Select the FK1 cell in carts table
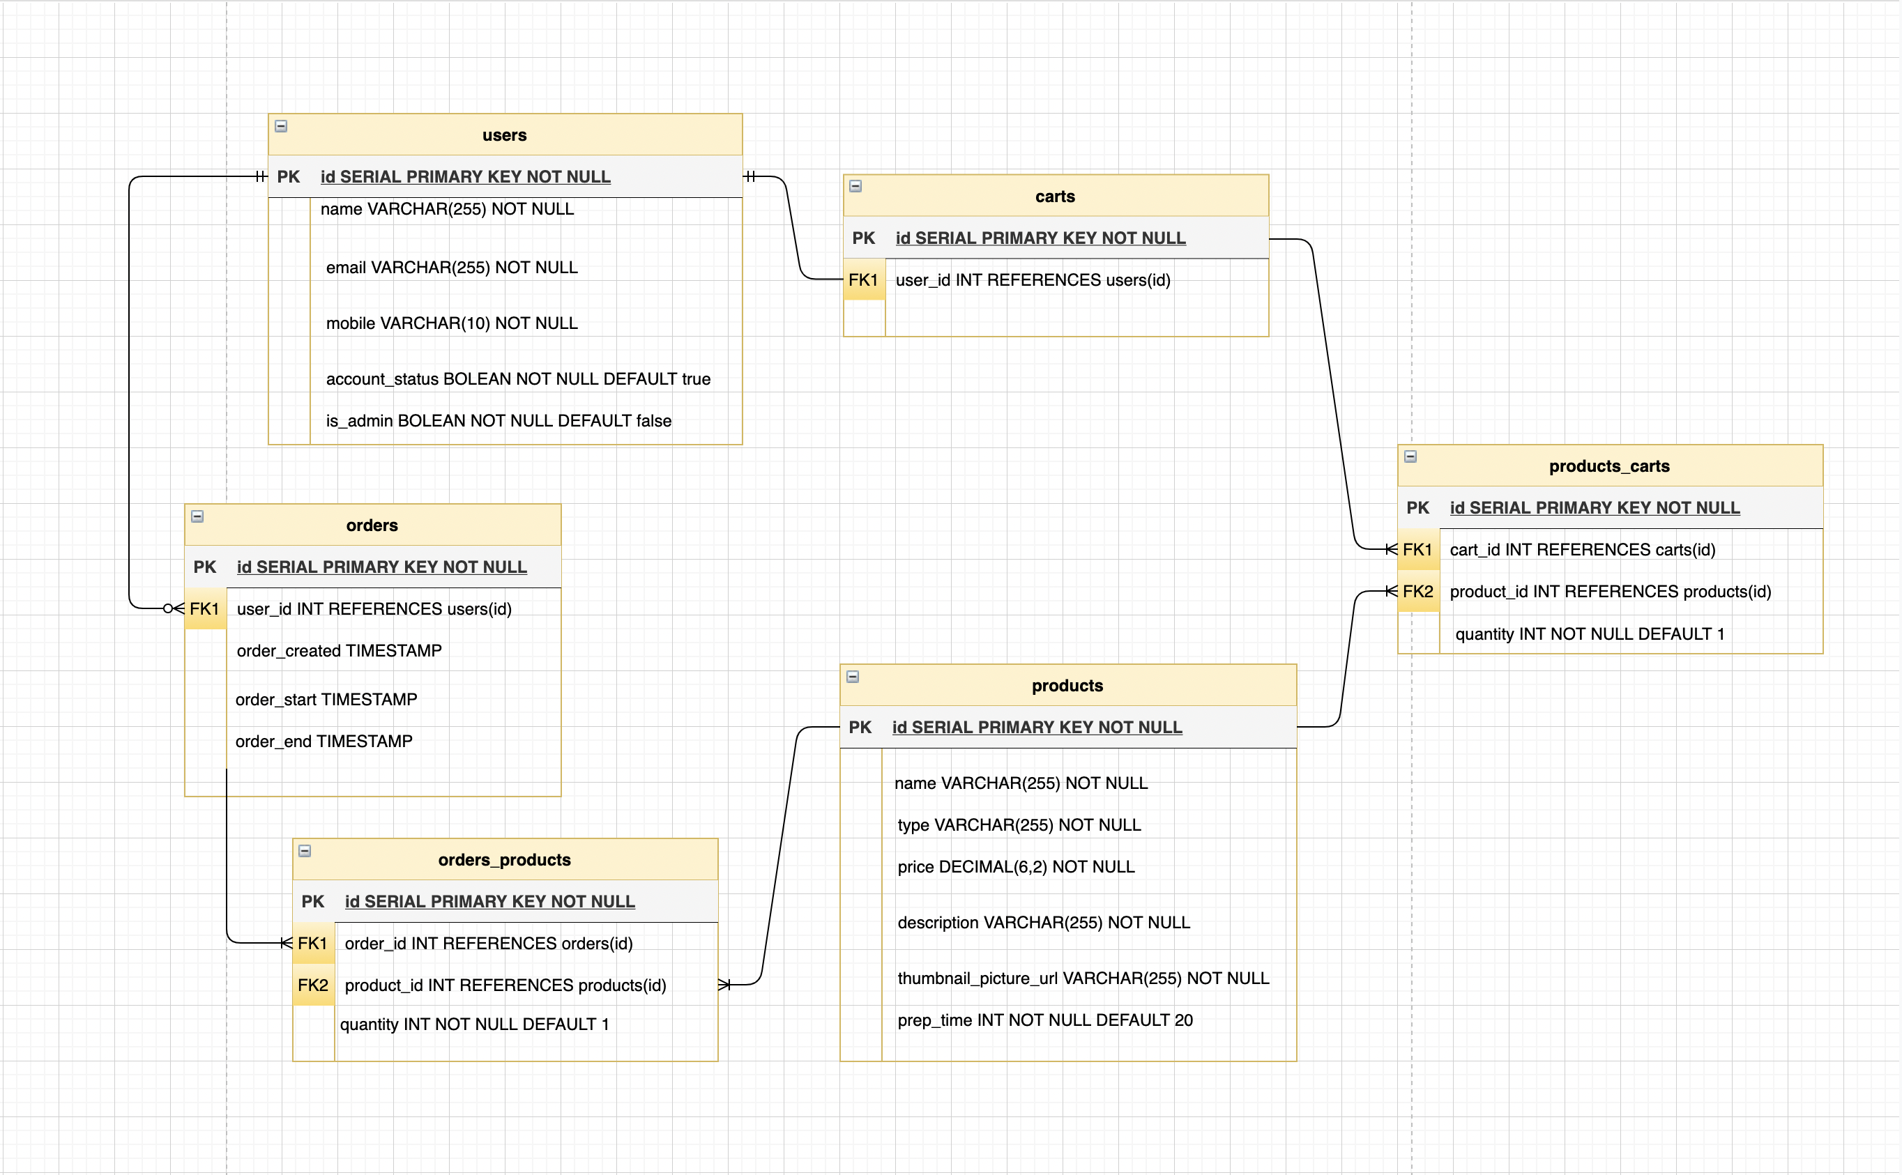The height and width of the screenshot is (1175, 1902). [862, 279]
